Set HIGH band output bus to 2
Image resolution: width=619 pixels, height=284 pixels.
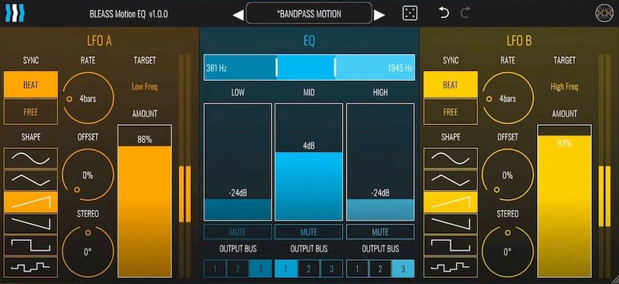(x=380, y=269)
